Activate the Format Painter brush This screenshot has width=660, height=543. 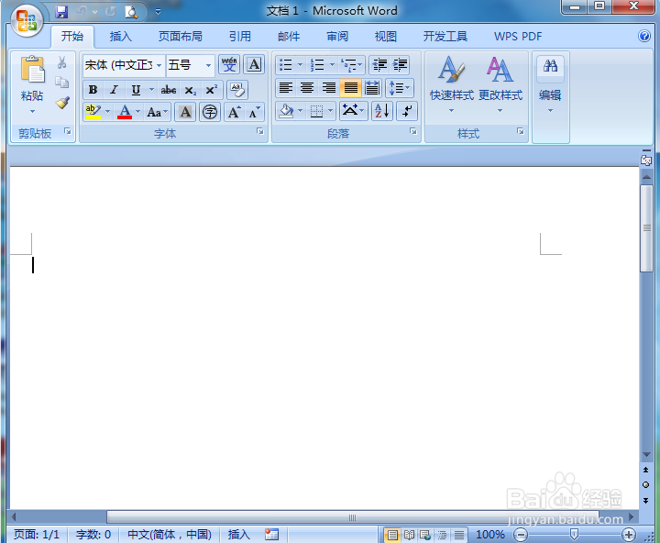pyautogui.click(x=62, y=103)
